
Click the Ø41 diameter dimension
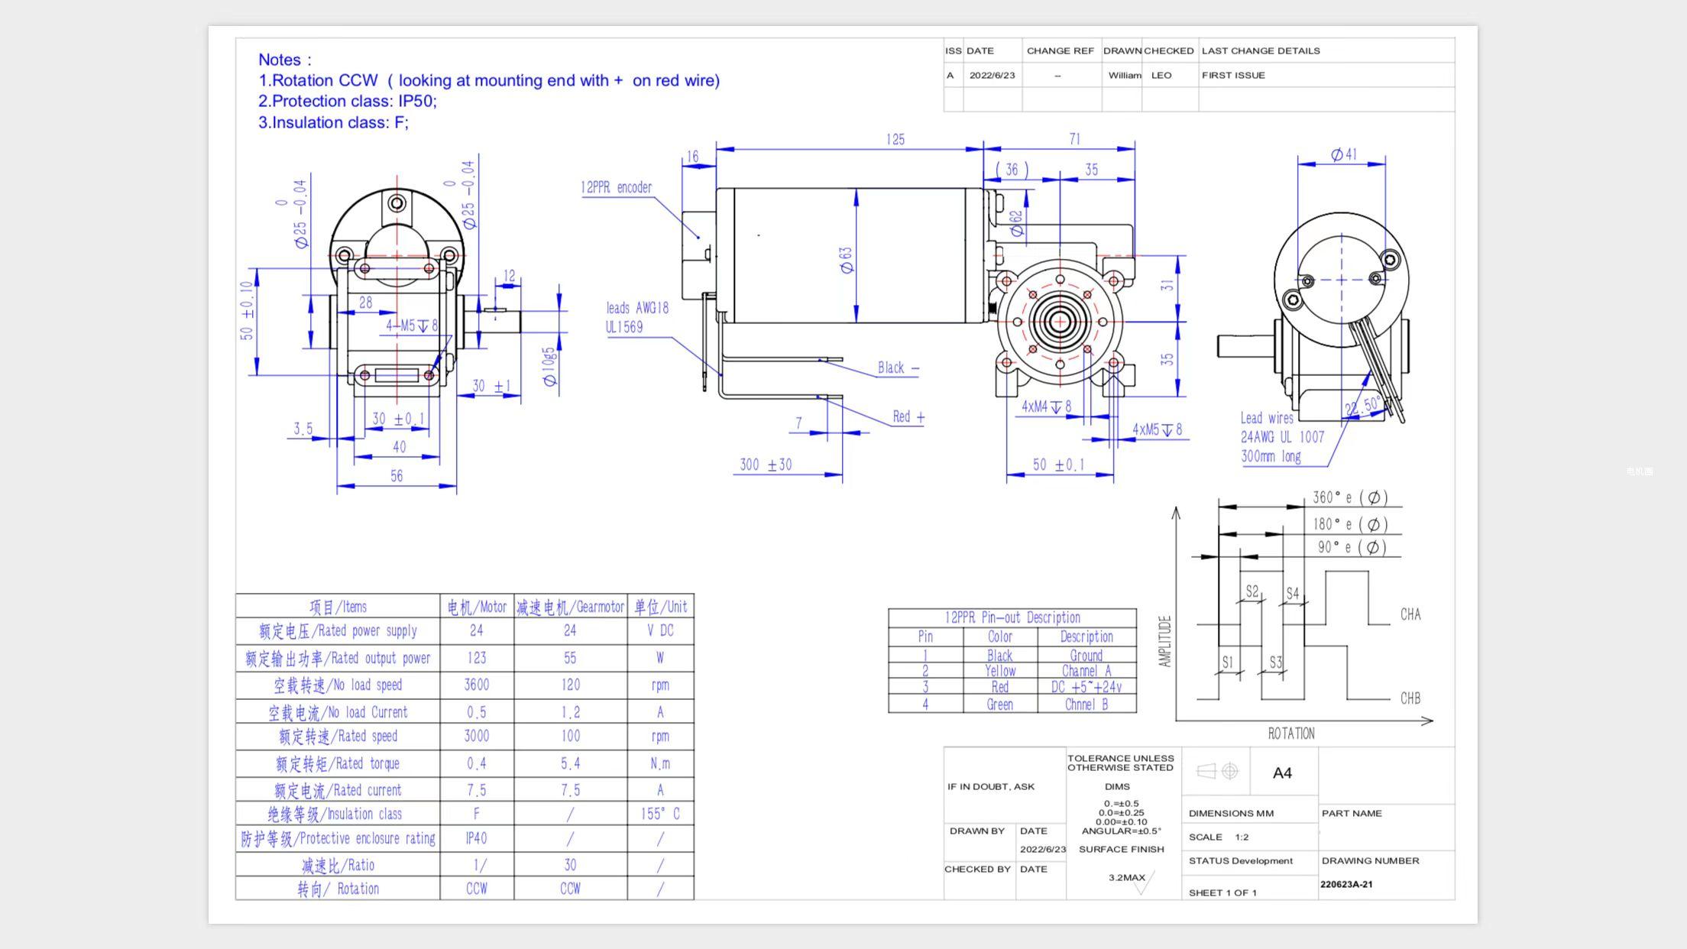tap(1343, 155)
